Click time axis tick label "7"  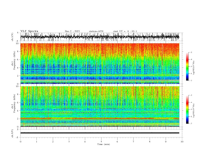pos(134,142)
